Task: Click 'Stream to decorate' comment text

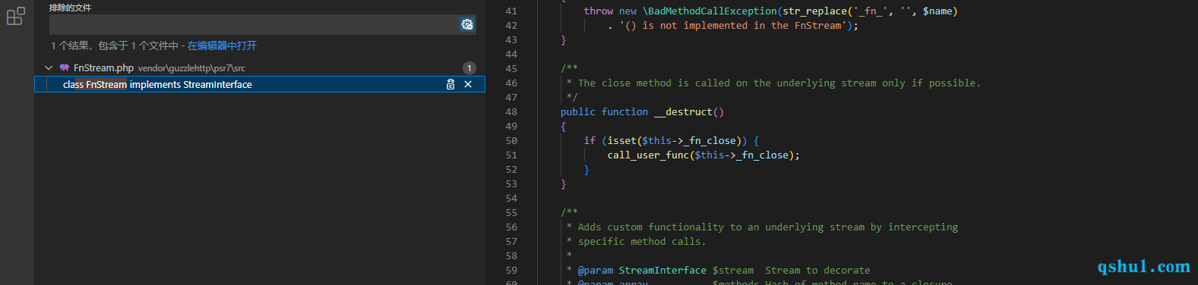Action: tap(817, 271)
